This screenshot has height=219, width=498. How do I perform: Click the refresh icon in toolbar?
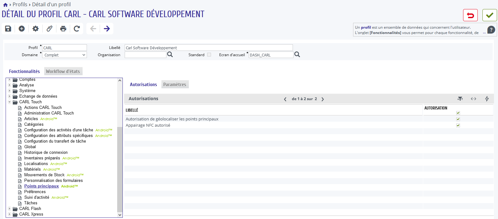point(77,29)
